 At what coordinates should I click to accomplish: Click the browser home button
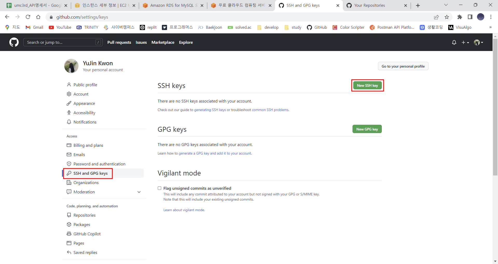pyautogui.click(x=38, y=17)
